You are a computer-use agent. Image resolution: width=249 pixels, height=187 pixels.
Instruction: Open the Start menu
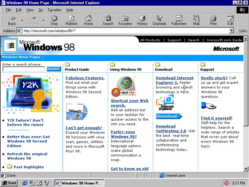pos(9,183)
